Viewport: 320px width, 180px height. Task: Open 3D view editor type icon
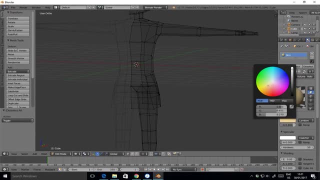pos(5,154)
